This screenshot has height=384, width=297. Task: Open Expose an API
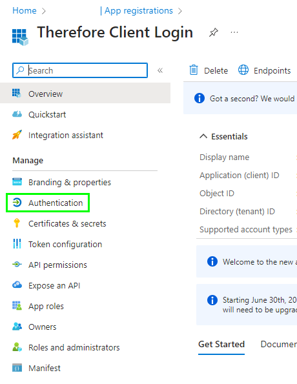(x=54, y=286)
